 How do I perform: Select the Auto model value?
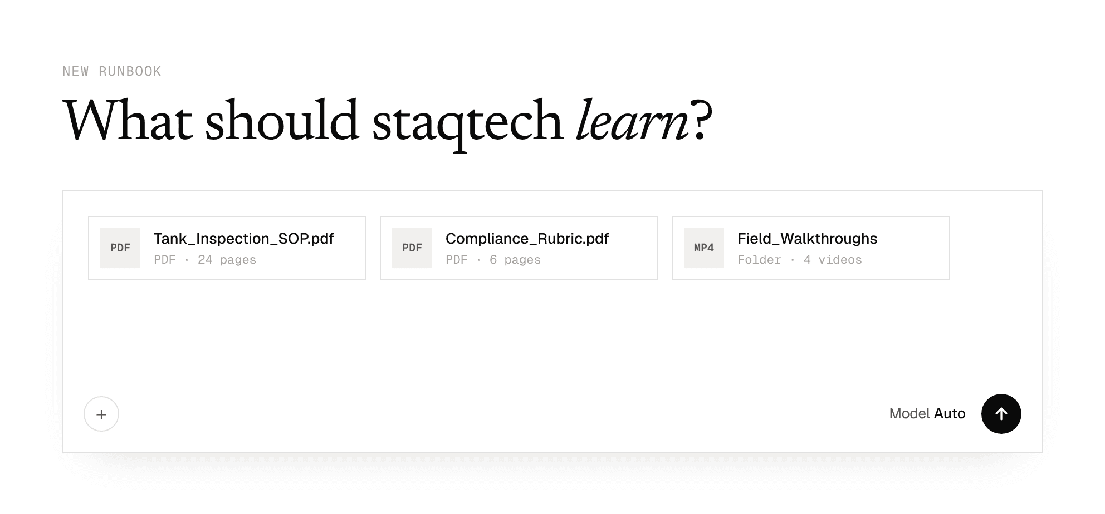tap(950, 413)
